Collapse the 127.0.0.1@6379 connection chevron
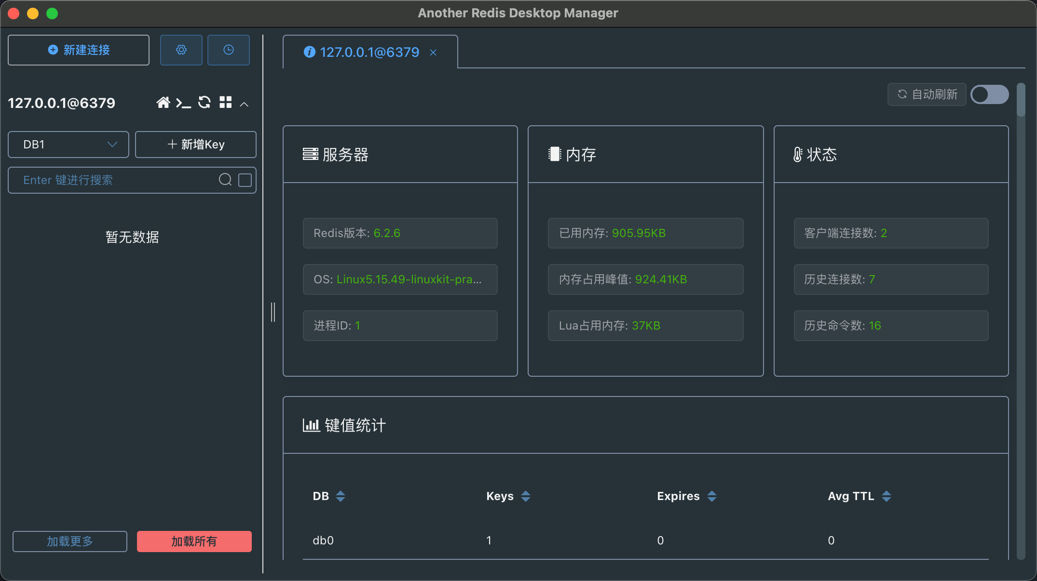The width and height of the screenshot is (1037, 581). point(245,104)
